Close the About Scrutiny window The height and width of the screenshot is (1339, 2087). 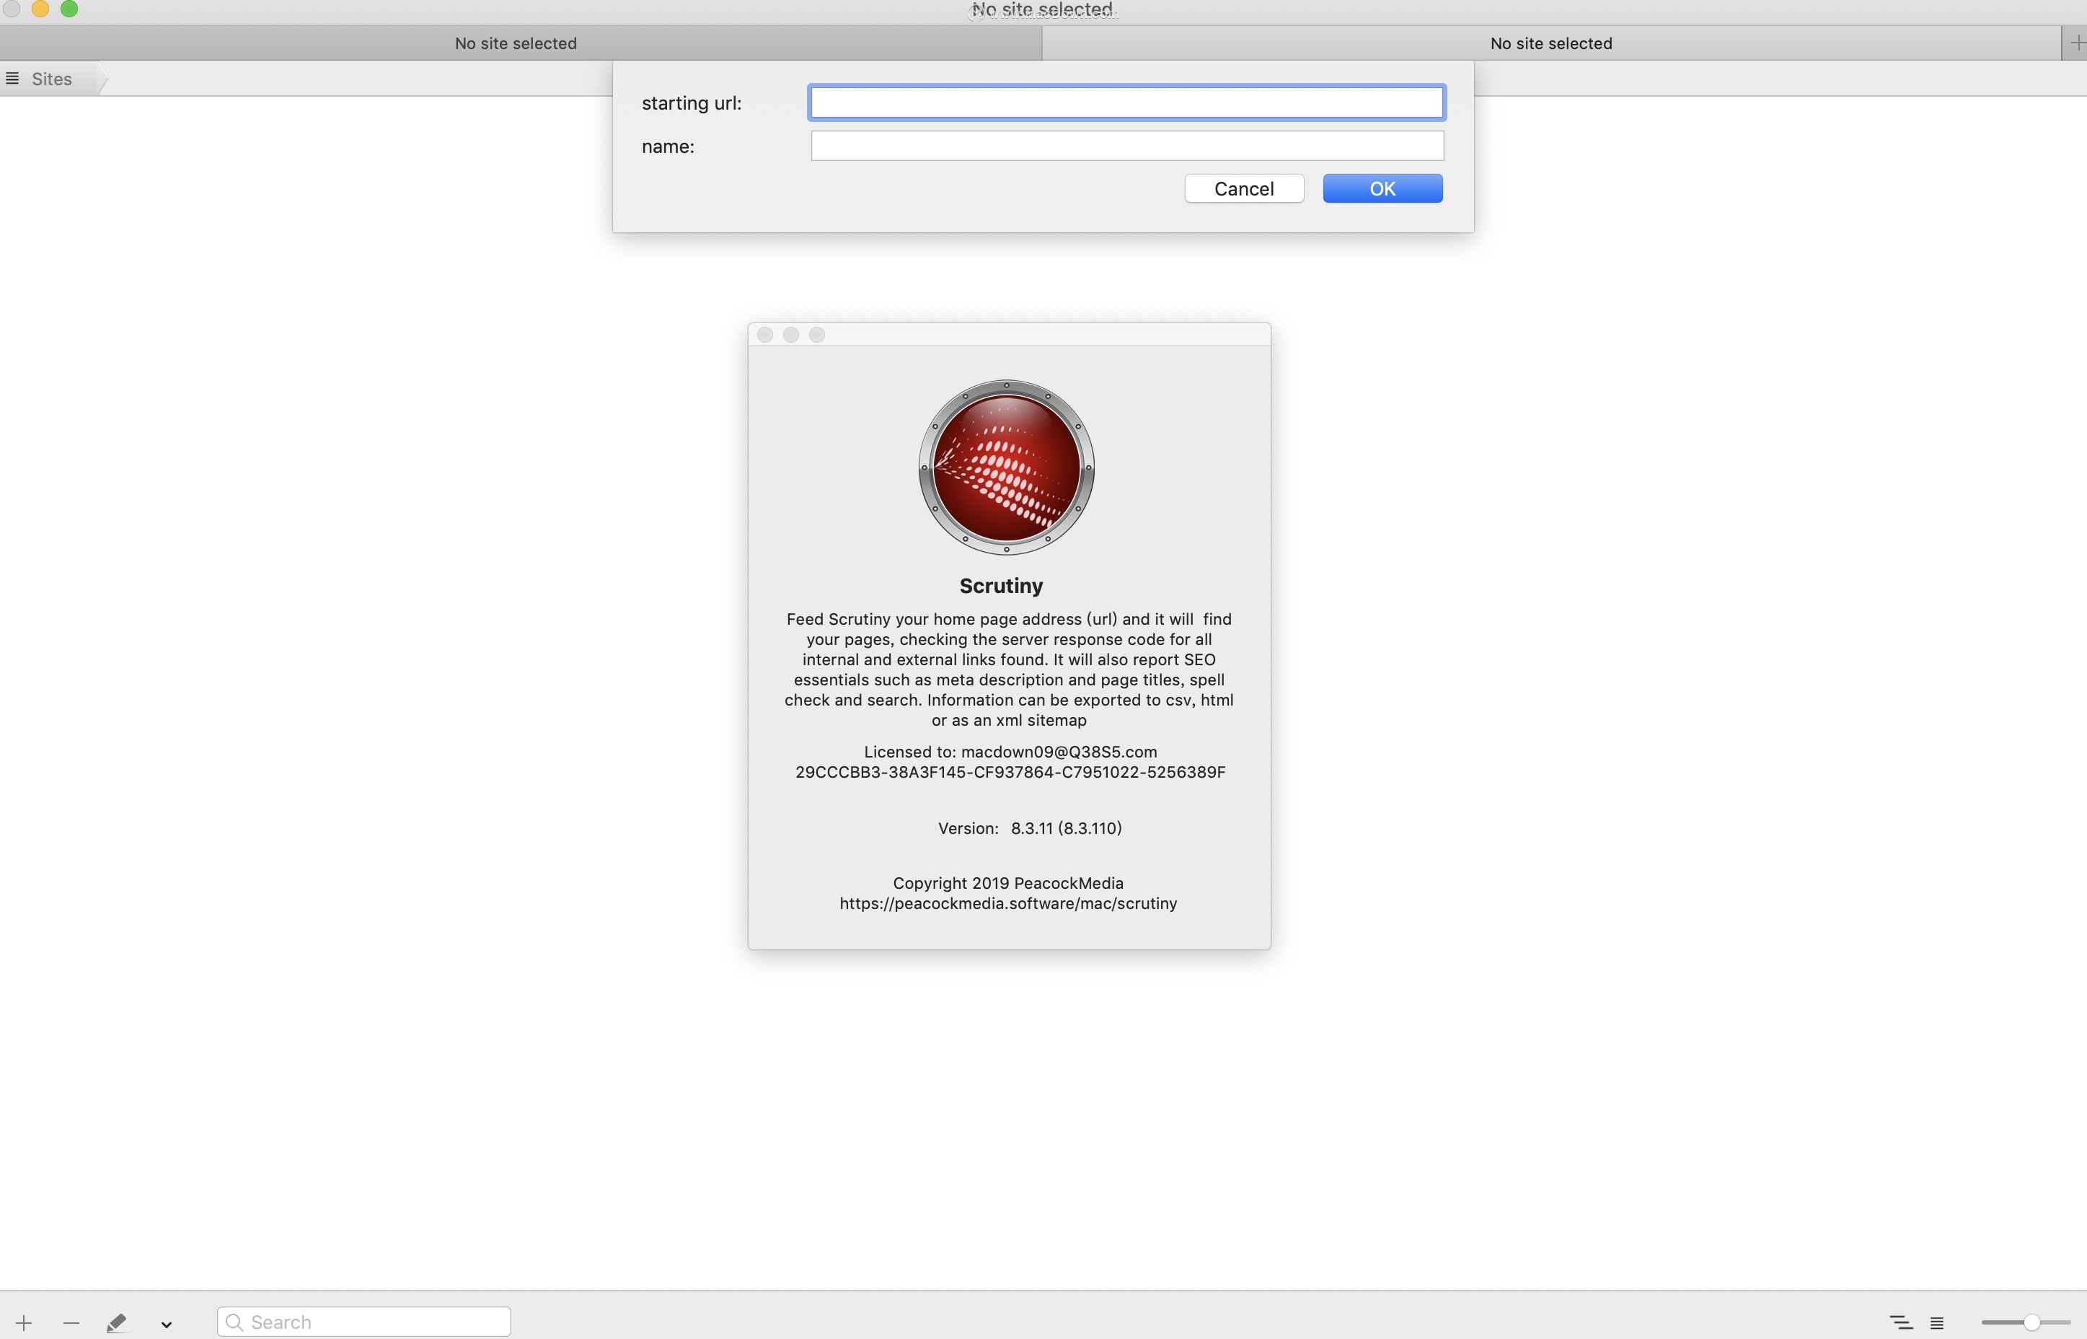click(x=764, y=335)
